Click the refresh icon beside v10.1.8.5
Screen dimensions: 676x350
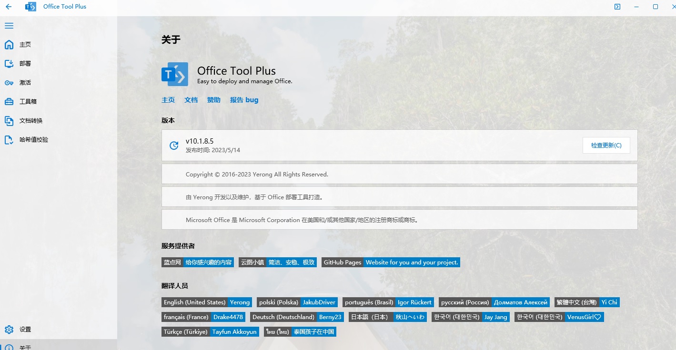click(x=174, y=146)
